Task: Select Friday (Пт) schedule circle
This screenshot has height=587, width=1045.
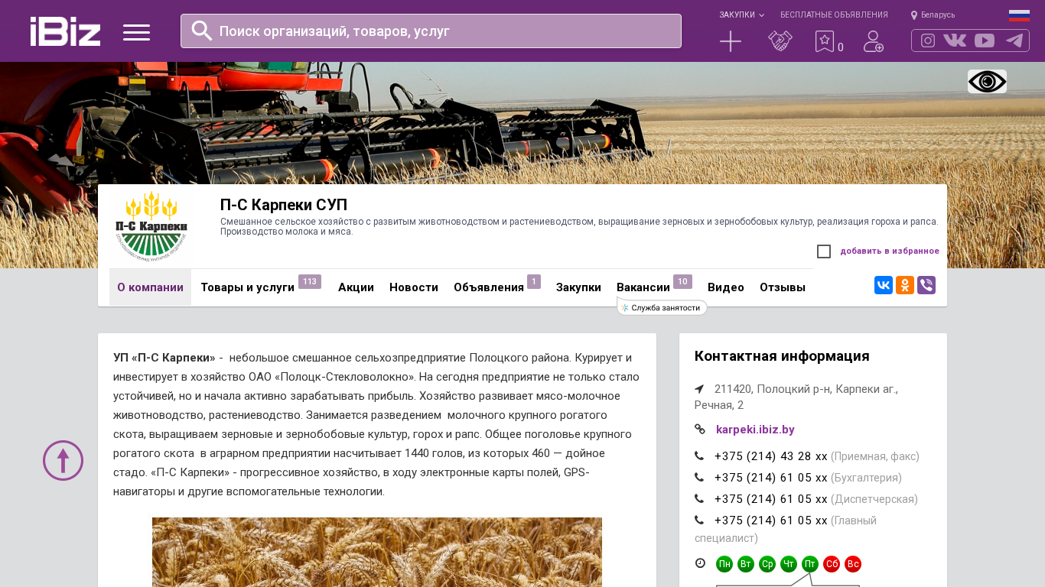Action: (810, 564)
